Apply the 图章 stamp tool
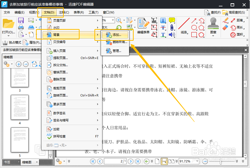Screen dimensions: 250x168 (213, 24)
